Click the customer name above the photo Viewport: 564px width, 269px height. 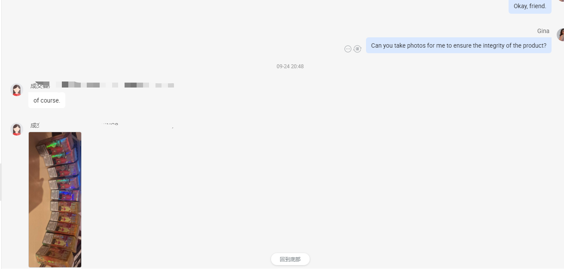tap(102, 125)
